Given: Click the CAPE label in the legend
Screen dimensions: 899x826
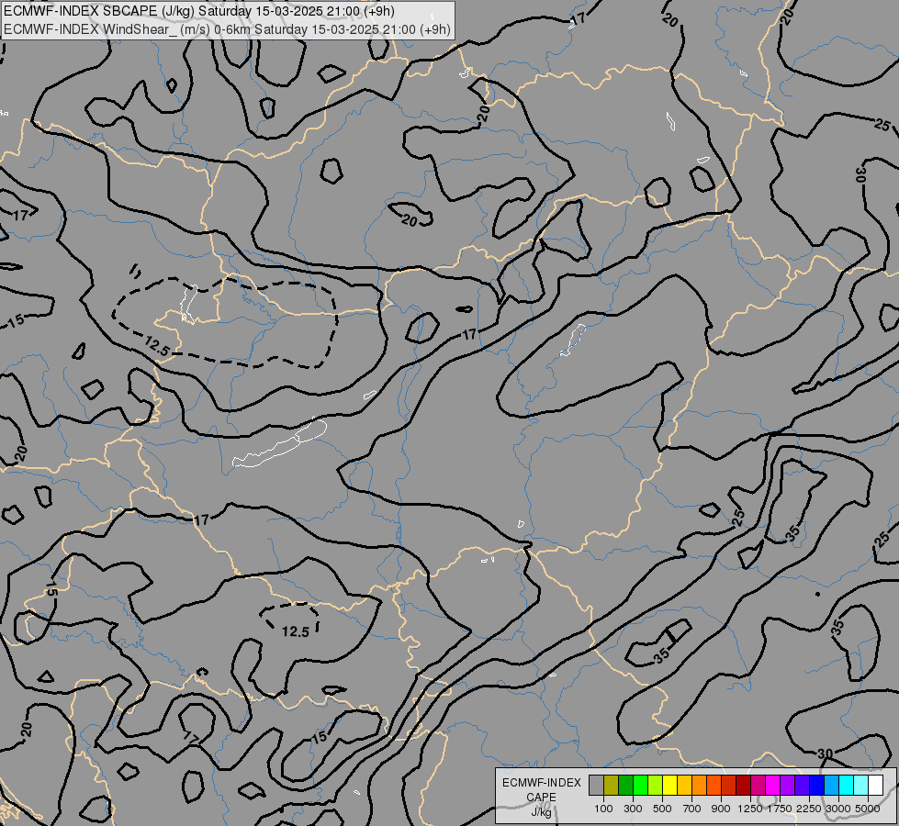Looking at the screenshot, I should pos(541,798).
